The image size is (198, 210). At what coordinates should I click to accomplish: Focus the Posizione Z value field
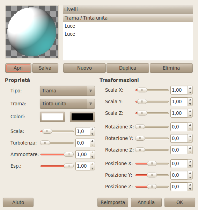(179, 187)
